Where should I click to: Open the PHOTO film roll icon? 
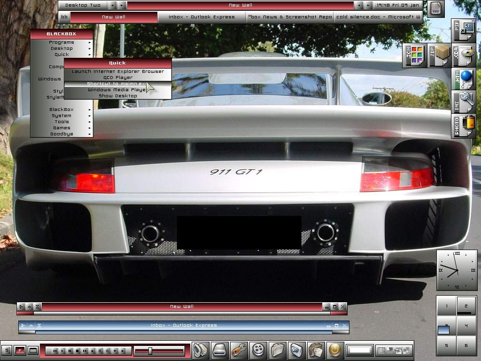pos(464,126)
